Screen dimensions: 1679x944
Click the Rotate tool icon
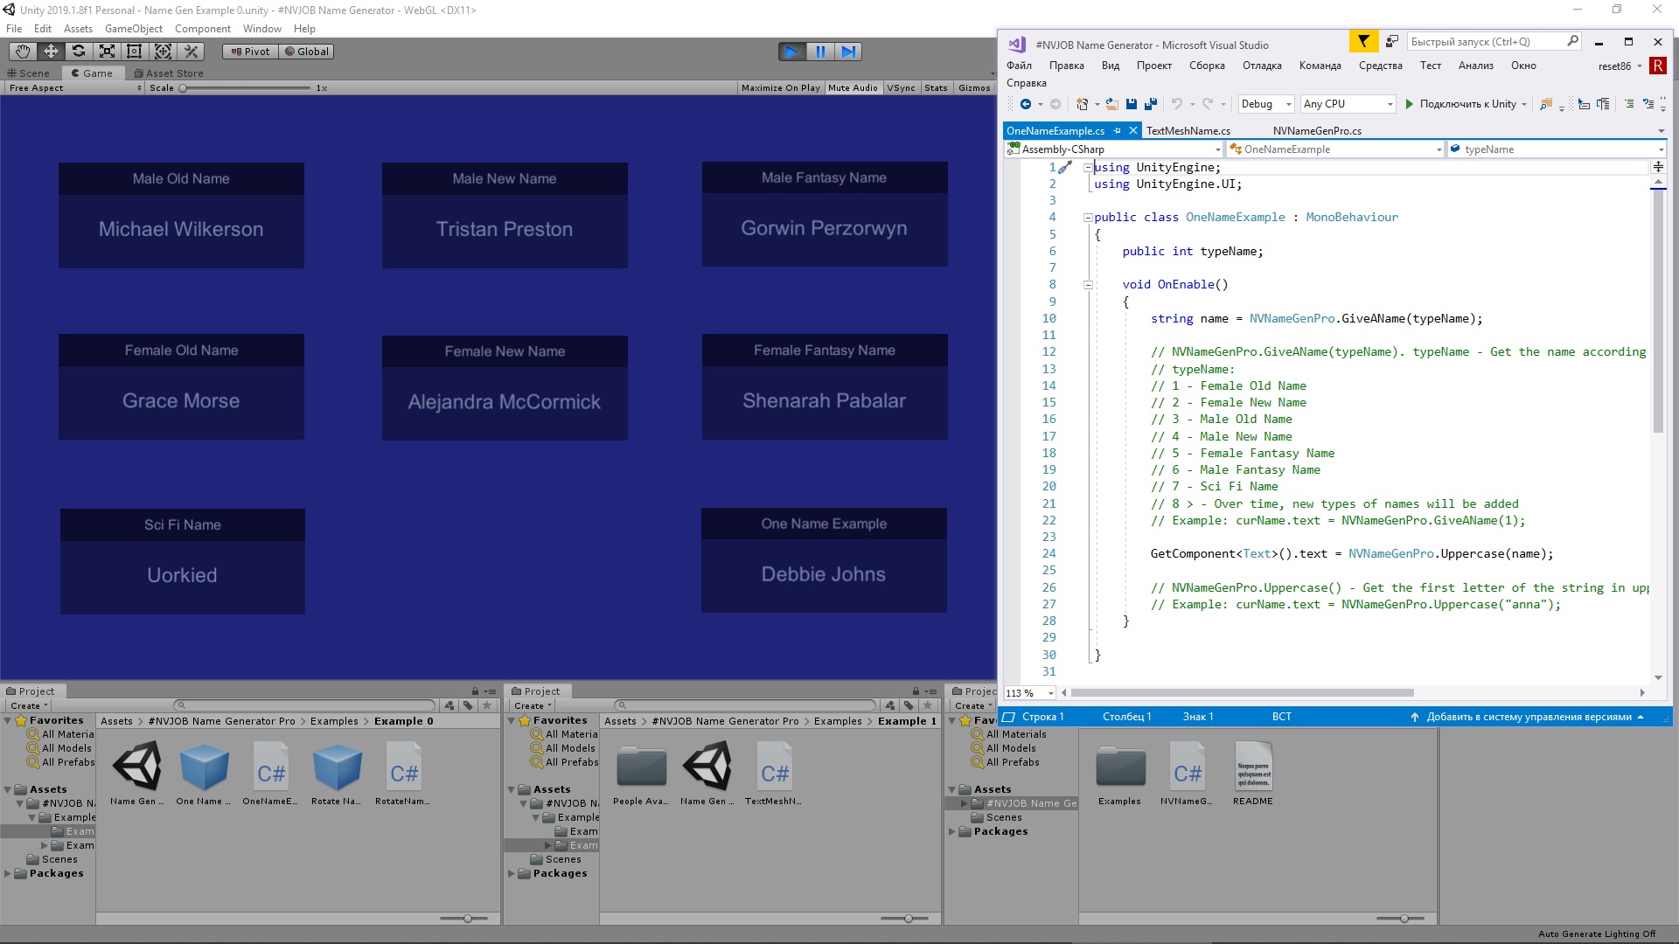pyautogui.click(x=76, y=51)
